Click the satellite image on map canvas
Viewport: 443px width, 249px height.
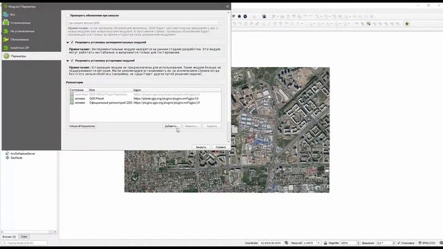pos(227,130)
